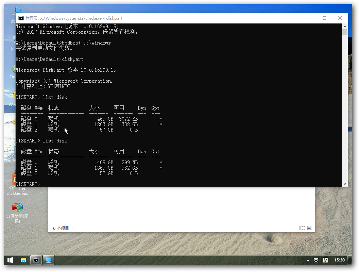The width and height of the screenshot is (359, 272).
Task: Toggle the 英 input language indicator
Action: (x=316, y=260)
